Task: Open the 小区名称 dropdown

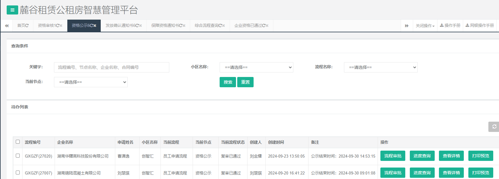Action: 256,67
